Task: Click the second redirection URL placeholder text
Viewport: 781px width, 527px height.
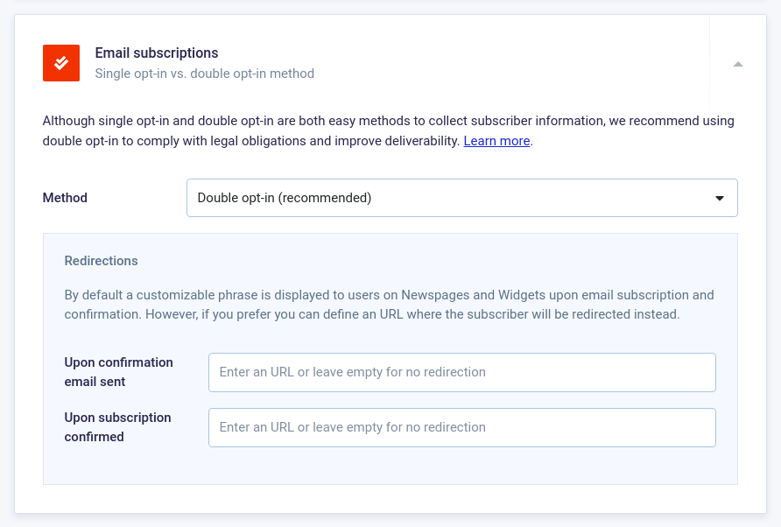Action: [352, 427]
